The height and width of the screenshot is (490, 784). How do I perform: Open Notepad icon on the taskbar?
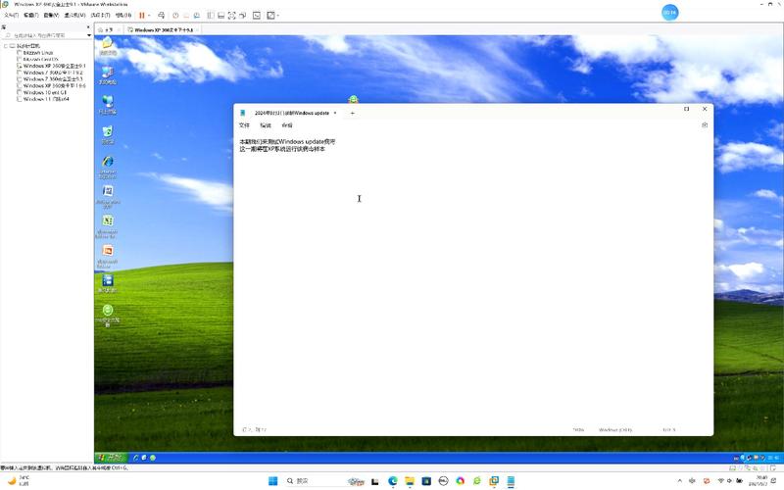pos(511,481)
